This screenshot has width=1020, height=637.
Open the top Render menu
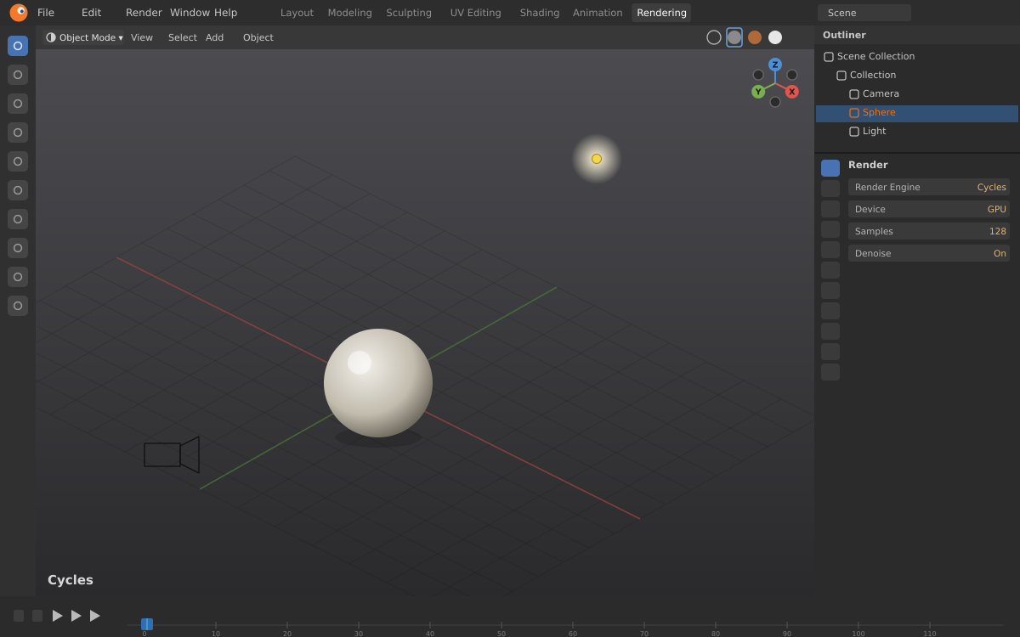coord(144,13)
